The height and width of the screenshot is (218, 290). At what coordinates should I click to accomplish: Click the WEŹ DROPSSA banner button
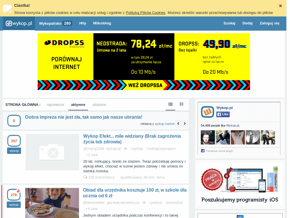pos(145,85)
